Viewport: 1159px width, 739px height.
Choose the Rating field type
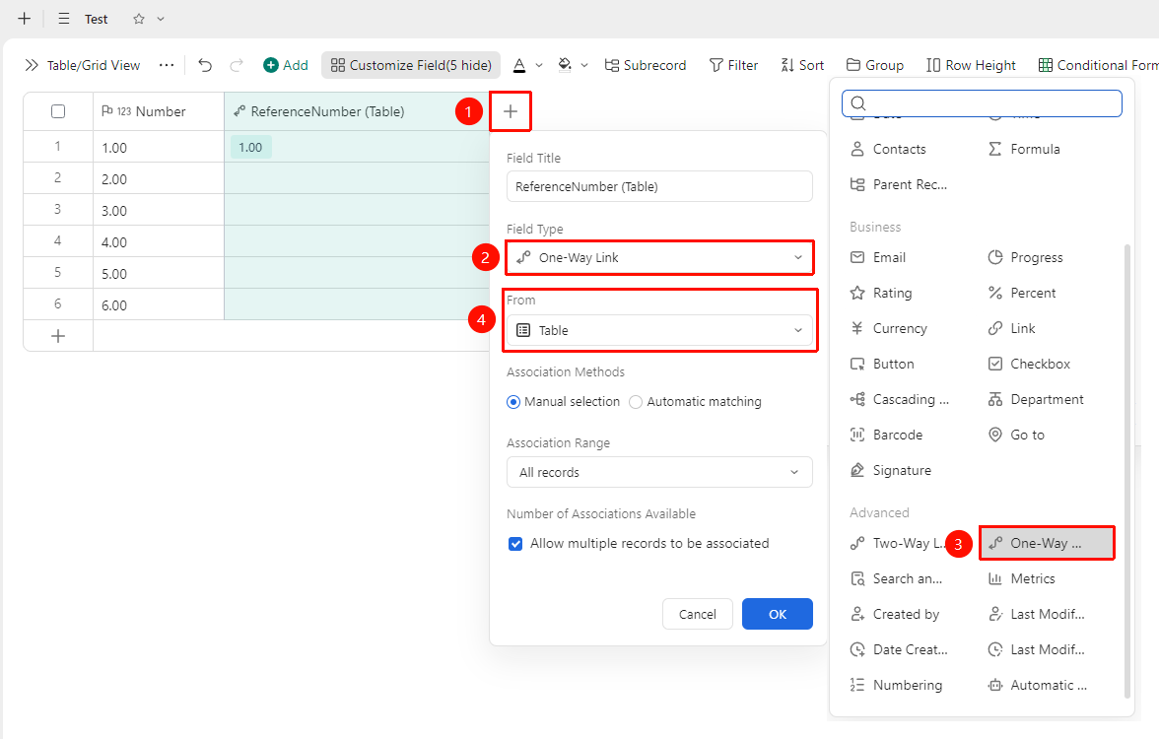[881, 293]
